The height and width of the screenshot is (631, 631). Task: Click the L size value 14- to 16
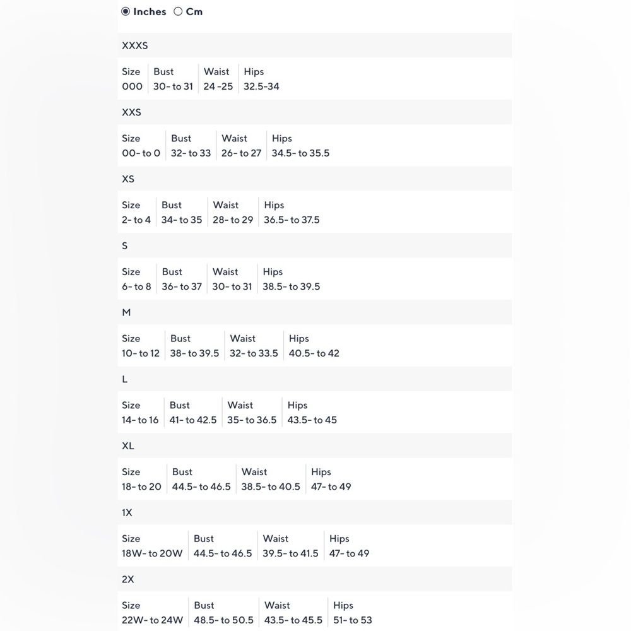click(140, 420)
